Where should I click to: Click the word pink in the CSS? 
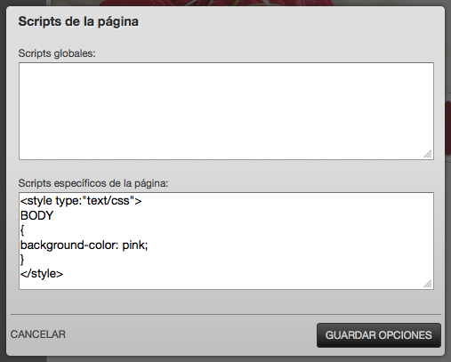pyautogui.click(x=133, y=245)
